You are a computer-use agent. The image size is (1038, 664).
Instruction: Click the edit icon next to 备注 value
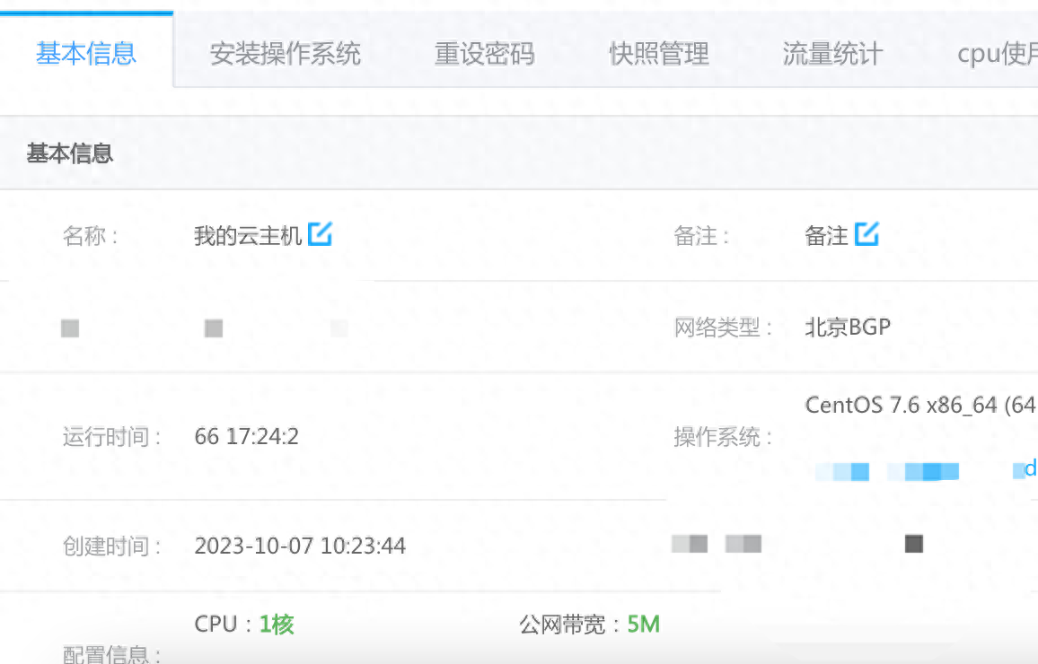[x=866, y=234]
